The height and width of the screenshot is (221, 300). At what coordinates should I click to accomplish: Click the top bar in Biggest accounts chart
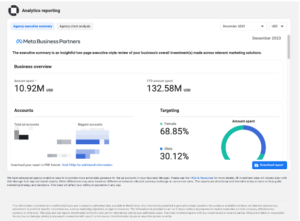pos(92,132)
